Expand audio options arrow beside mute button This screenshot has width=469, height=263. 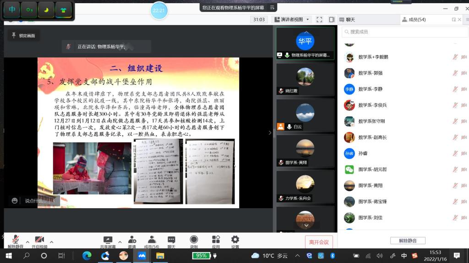click(x=27, y=242)
